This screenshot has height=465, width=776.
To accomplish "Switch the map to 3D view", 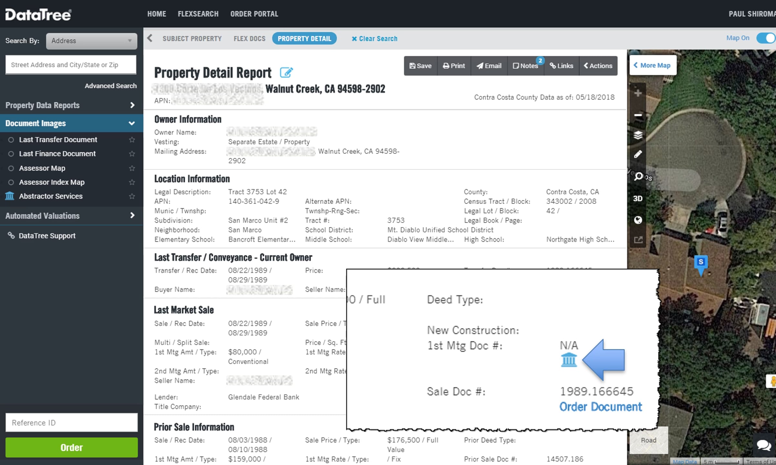I will coord(638,198).
